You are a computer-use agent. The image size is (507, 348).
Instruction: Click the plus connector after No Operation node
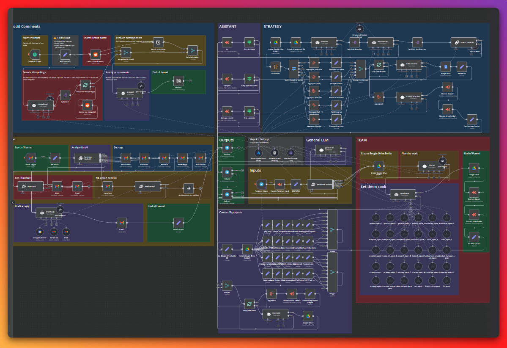click(x=200, y=188)
